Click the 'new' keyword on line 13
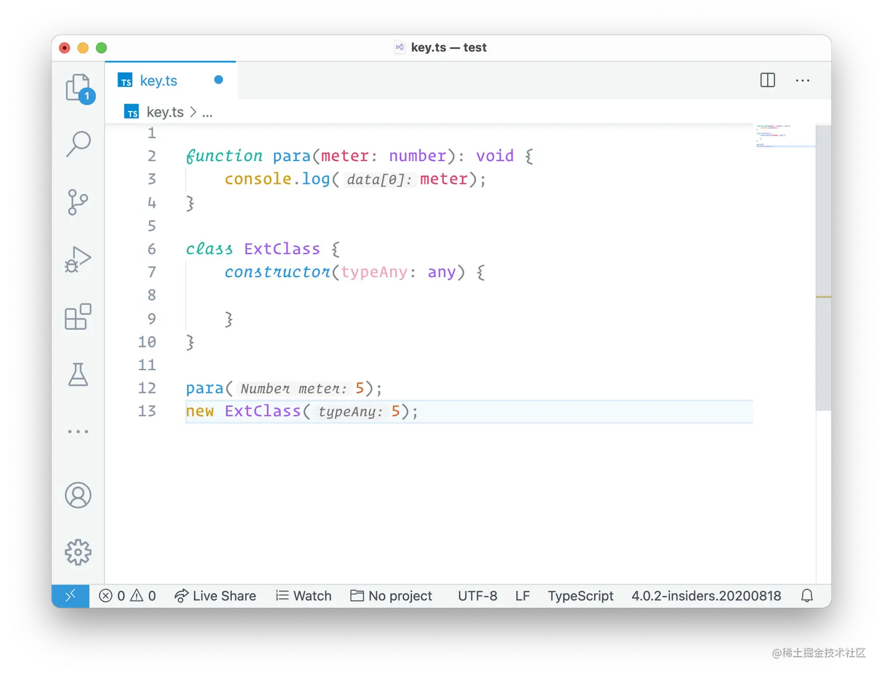This screenshot has width=883, height=676. (x=200, y=412)
